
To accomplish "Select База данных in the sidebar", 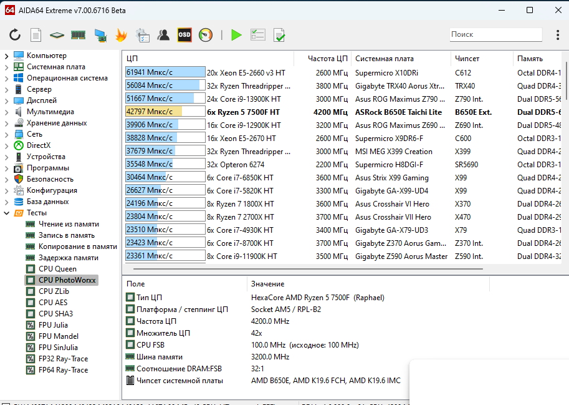I will click(x=47, y=202).
